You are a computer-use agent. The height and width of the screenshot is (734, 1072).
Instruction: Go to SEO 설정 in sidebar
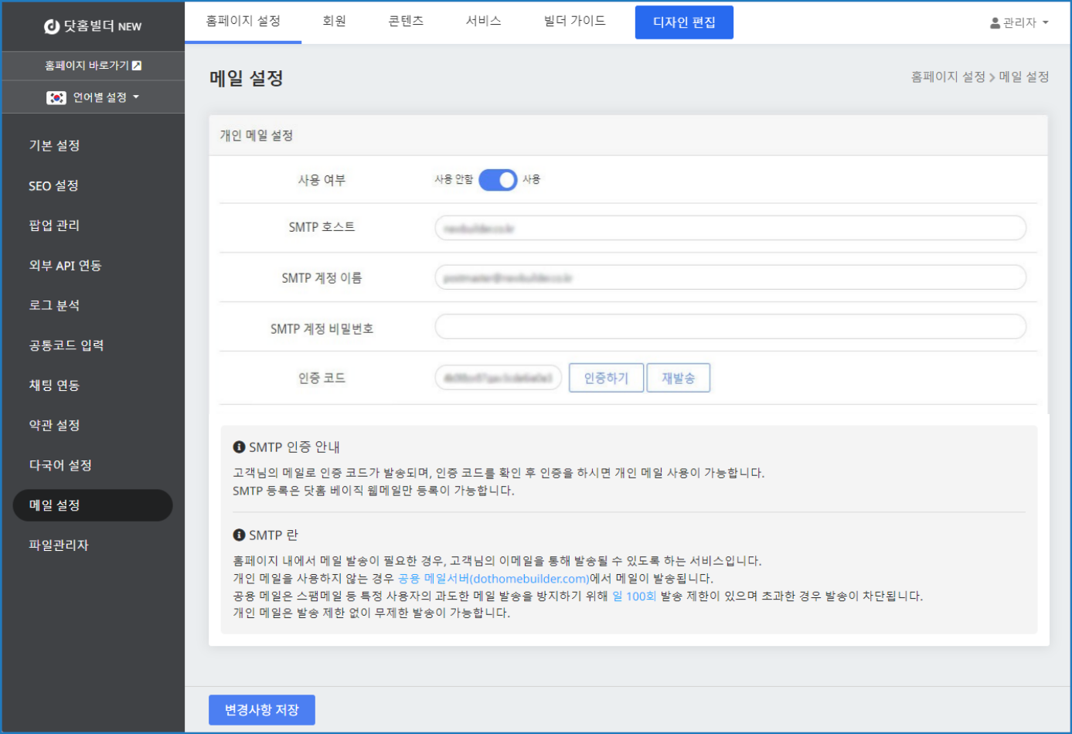[x=53, y=185]
